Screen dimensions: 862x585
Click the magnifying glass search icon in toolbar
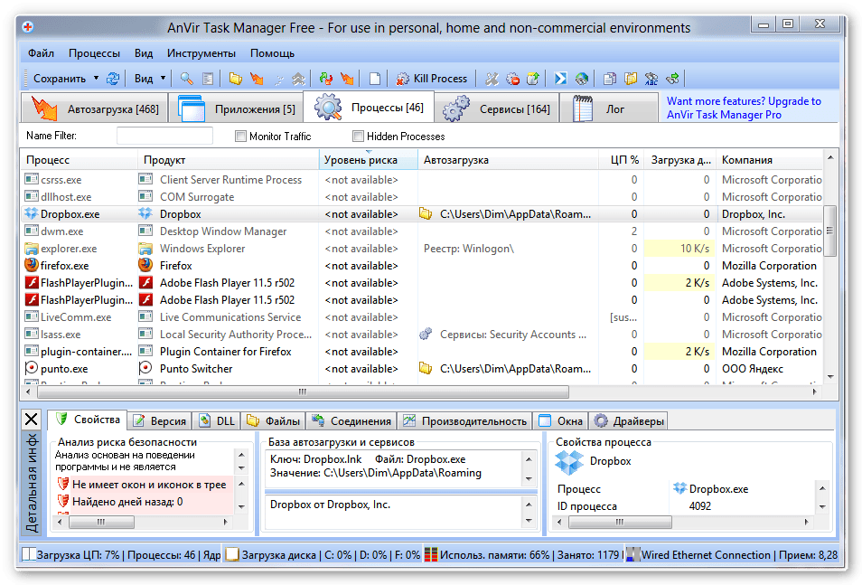(186, 79)
